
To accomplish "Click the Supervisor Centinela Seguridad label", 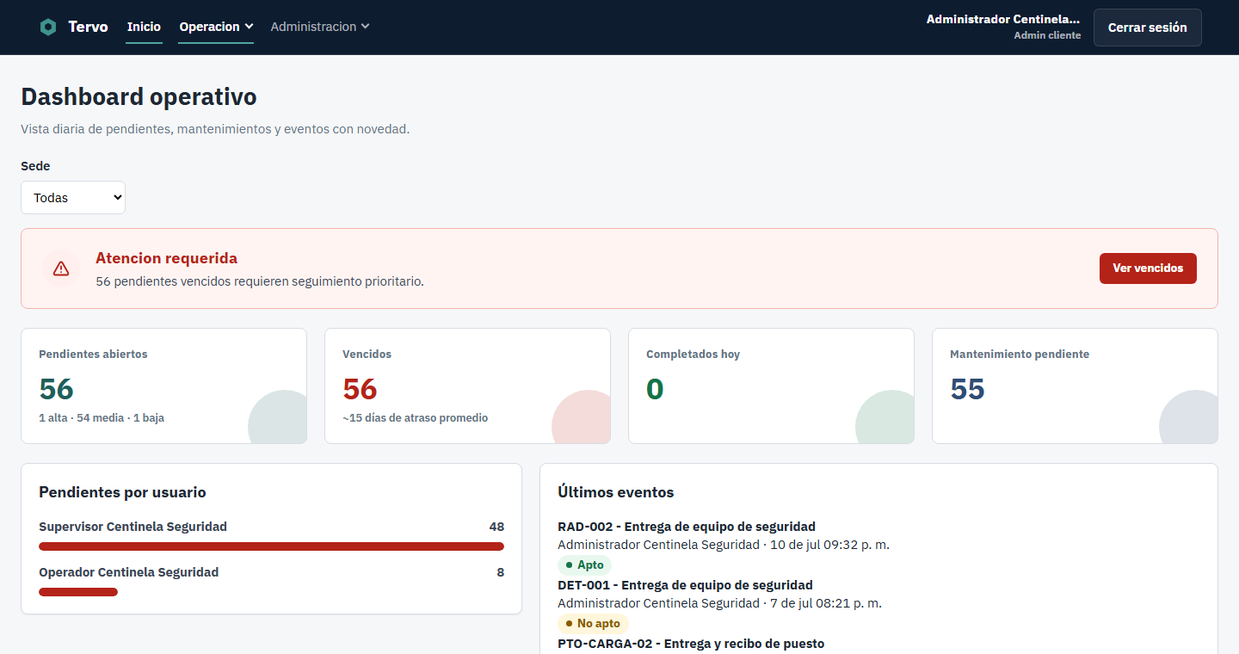I will (133, 527).
